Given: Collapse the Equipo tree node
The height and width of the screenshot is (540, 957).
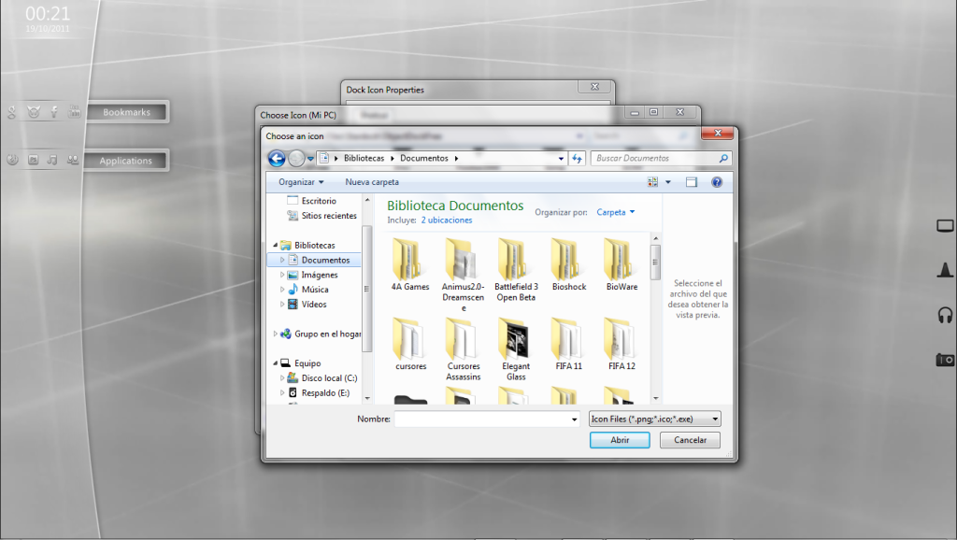Looking at the screenshot, I should [x=276, y=363].
